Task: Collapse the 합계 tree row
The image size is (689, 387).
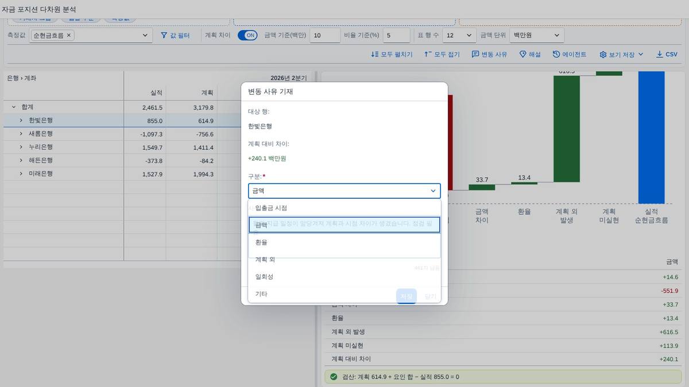Action: click(x=14, y=107)
